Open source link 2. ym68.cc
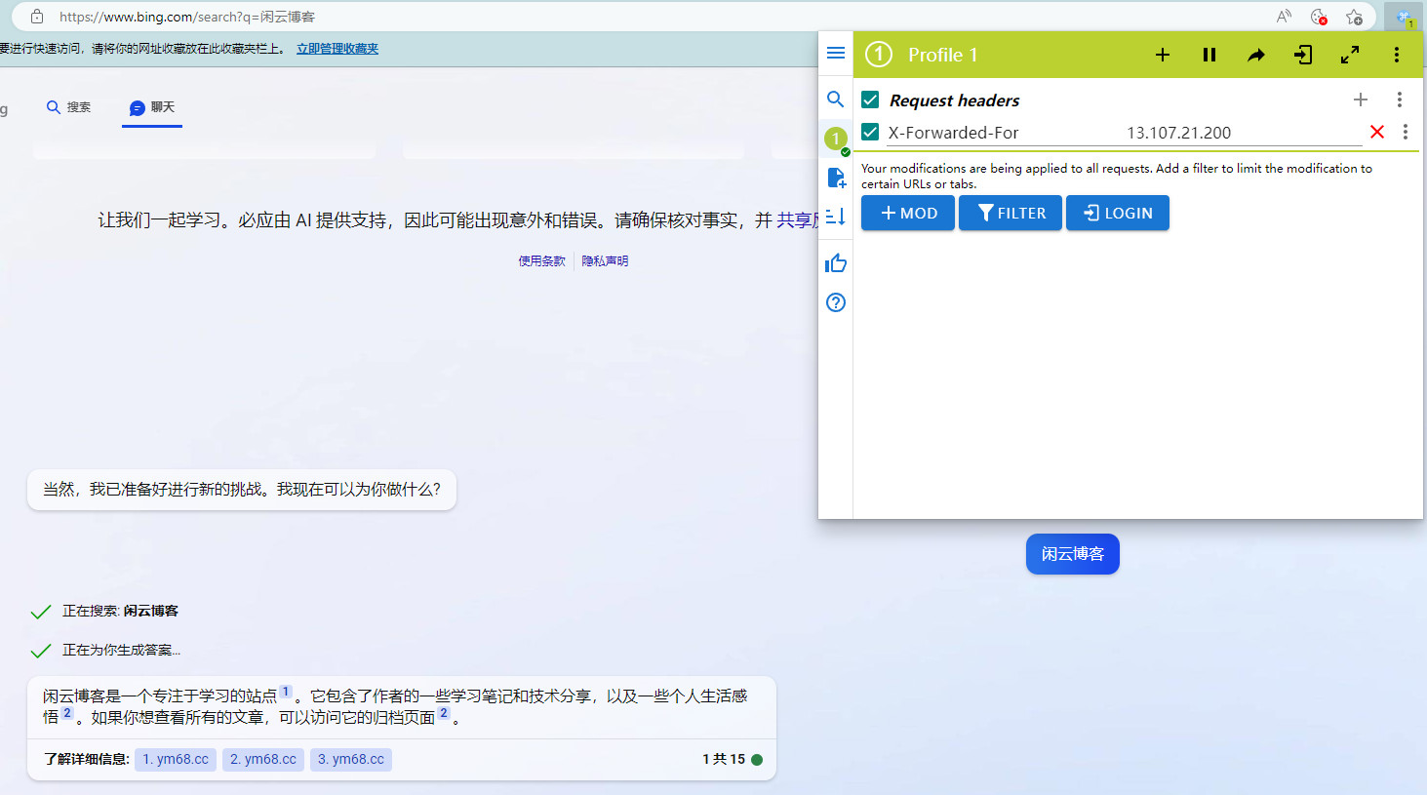The image size is (1427, 795). pos(263,759)
